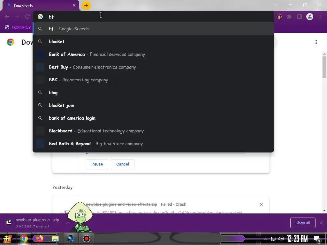Toggle the side panel icon
327x245 pixels.
tap(300, 17)
